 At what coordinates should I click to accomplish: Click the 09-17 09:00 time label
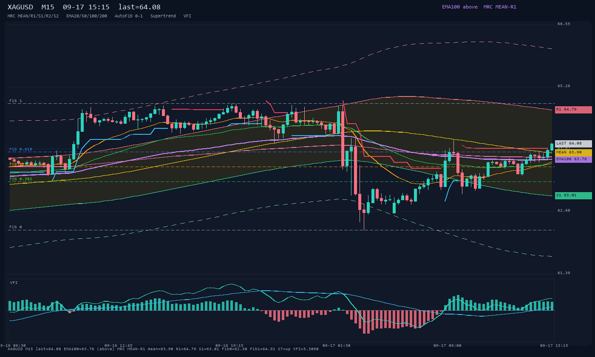tap(448, 346)
